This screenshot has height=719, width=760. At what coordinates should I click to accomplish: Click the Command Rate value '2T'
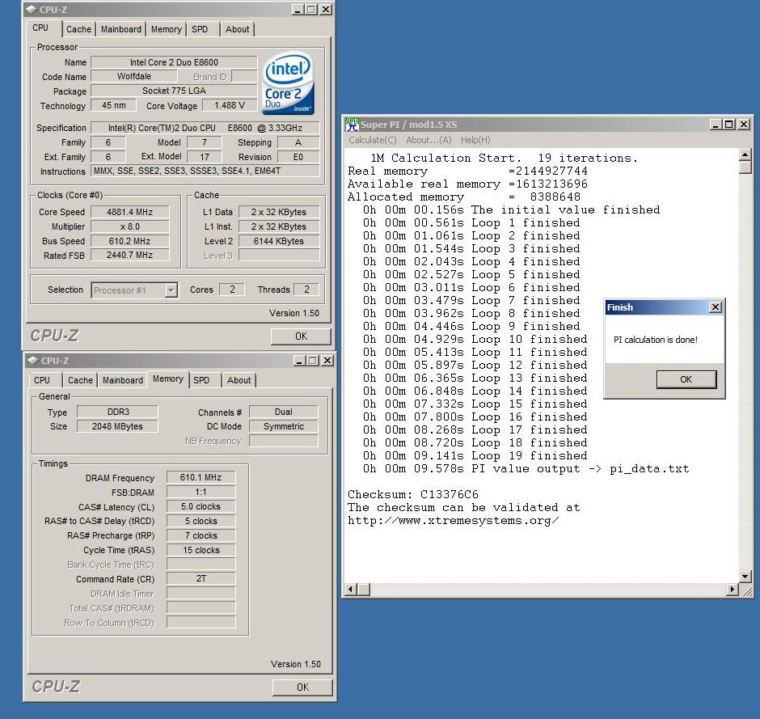201,578
